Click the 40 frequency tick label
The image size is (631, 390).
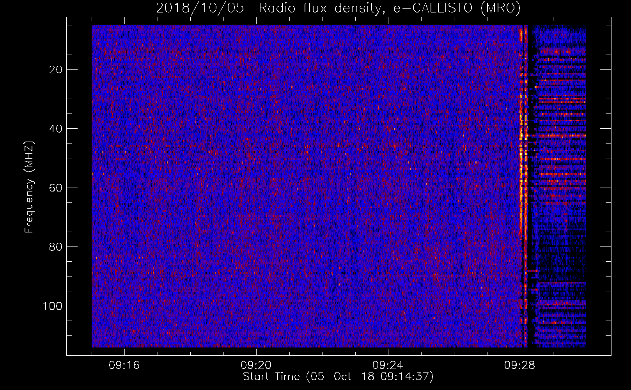pos(56,129)
